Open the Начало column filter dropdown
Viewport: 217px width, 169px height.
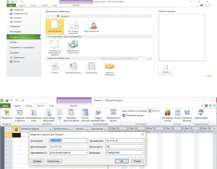88,130
